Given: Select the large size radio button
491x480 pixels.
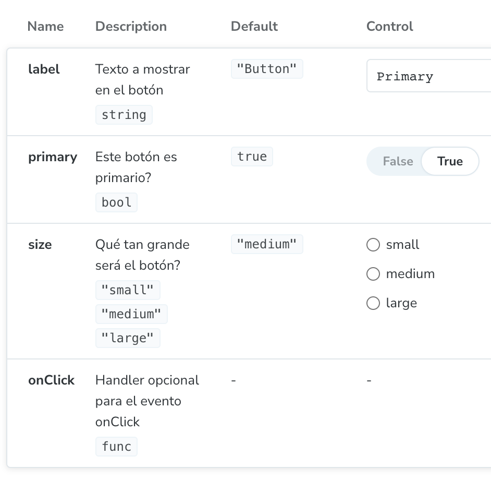Looking at the screenshot, I should (x=373, y=303).
